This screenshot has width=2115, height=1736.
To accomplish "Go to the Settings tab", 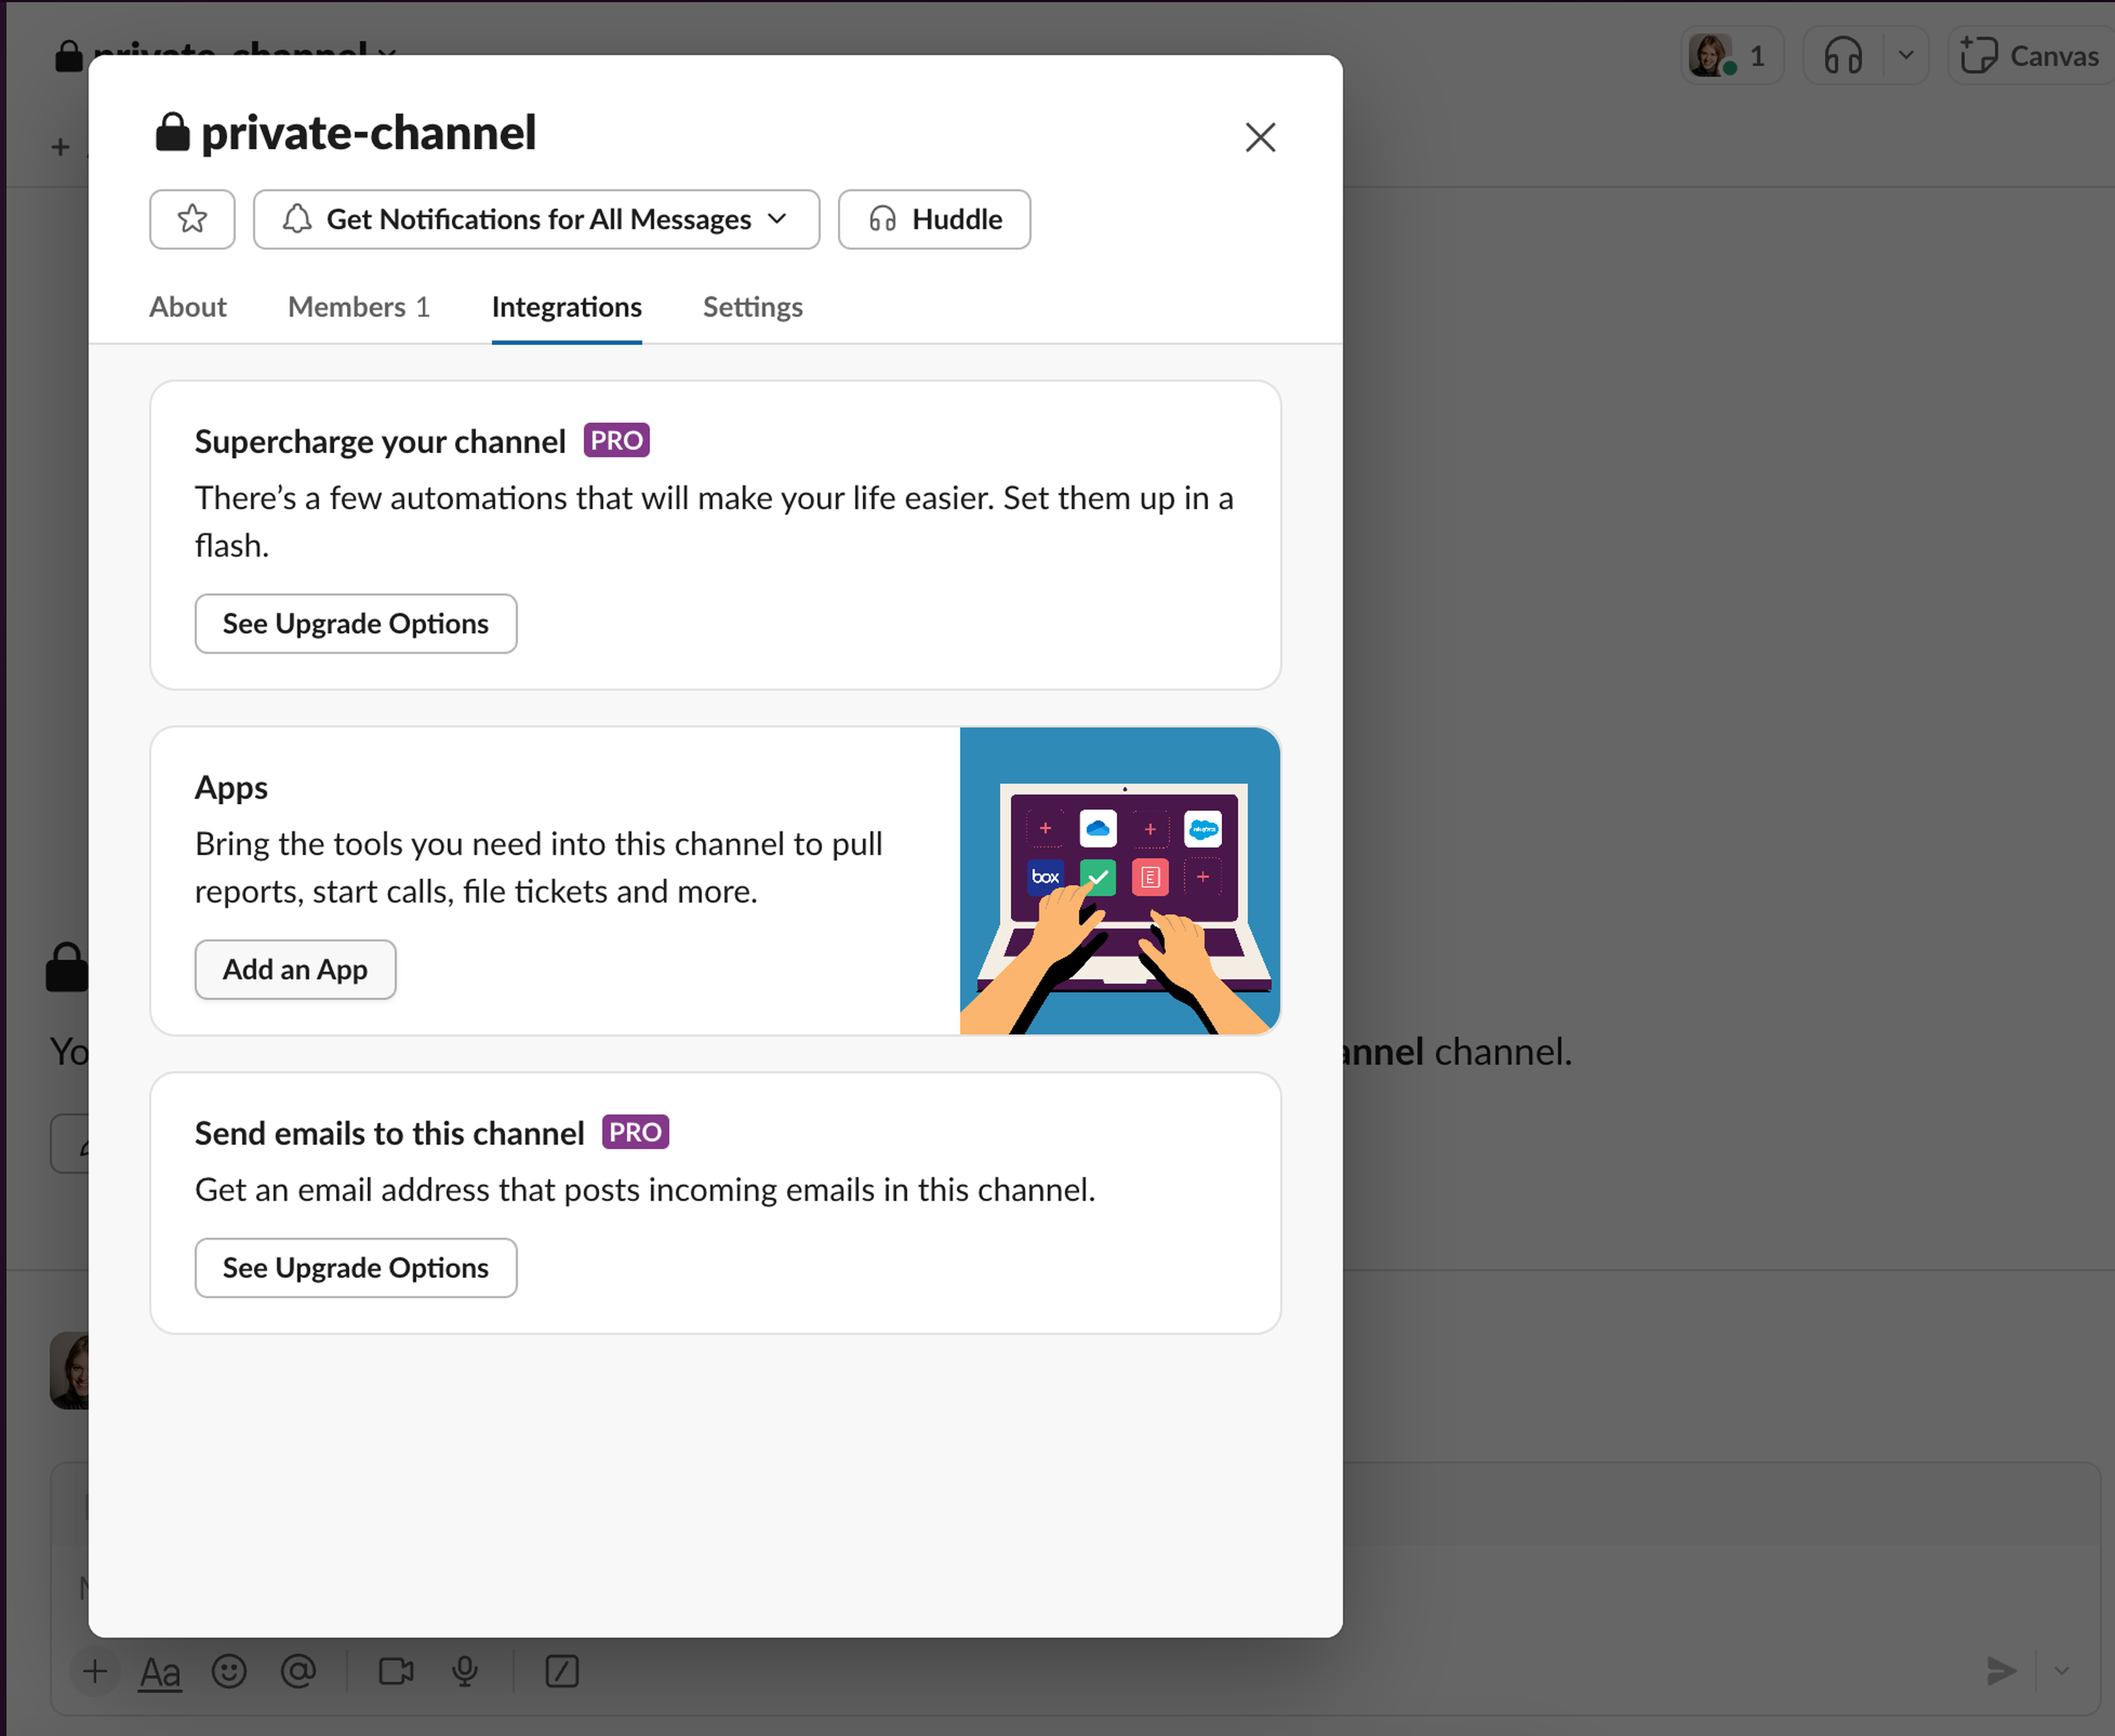I will pyautogui.click(x=752, y=307).
